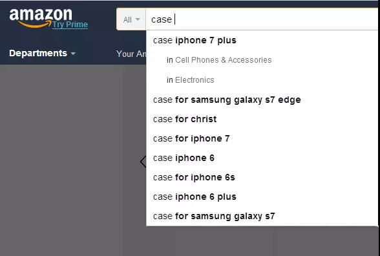Screen dimensions: 380x256
Task: Select suggestion 'case for iphone 6s'
Action: [x=262, y=177]
